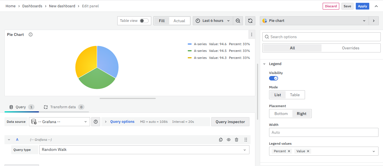This screenshot has height=166, width=383.
Task: Click the drag handle on query A
Action: (246, 140)
